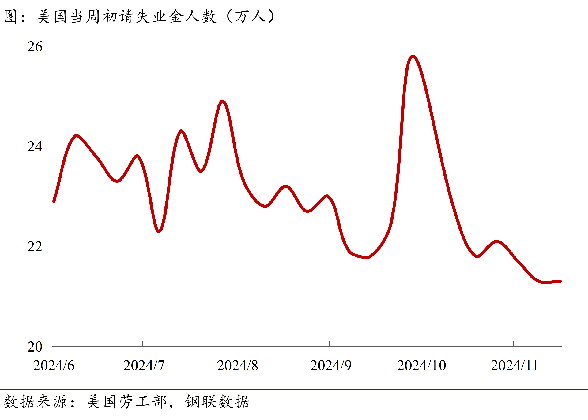Click the y-axis label 20

(35, 346)
